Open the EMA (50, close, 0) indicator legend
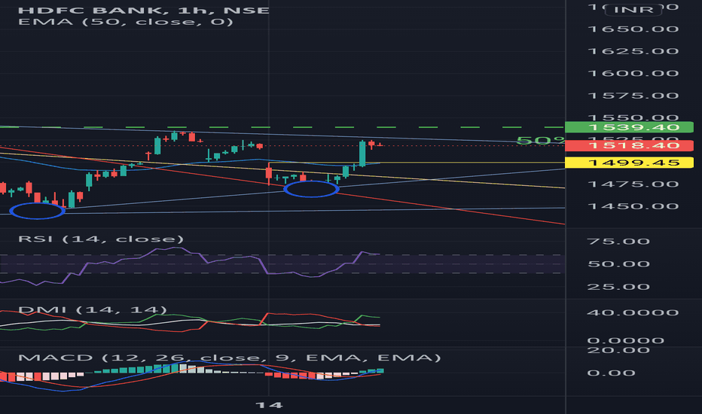Image resolution: width=702 pixels, height=414 pixels. click(126, 22)
